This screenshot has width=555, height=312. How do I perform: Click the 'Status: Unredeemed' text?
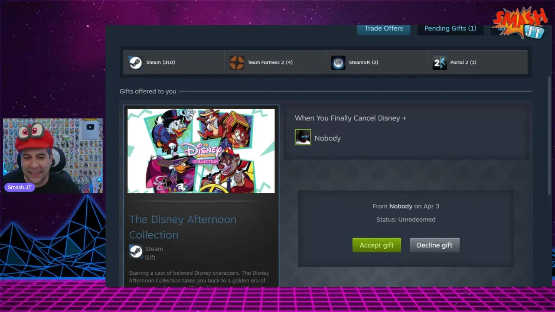[x=406, y=219]
